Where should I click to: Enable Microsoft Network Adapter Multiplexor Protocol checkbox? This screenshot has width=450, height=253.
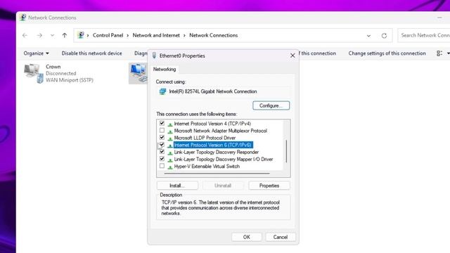click(x=162, y=131)
